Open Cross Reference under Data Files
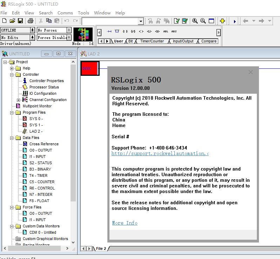The width and height of the screenshot is (280, 259). pyautogui.click(x=44, y=144)
